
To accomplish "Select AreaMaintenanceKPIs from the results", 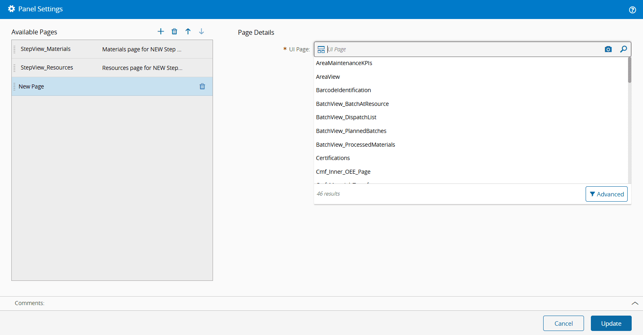I will (x=344, y=63).
